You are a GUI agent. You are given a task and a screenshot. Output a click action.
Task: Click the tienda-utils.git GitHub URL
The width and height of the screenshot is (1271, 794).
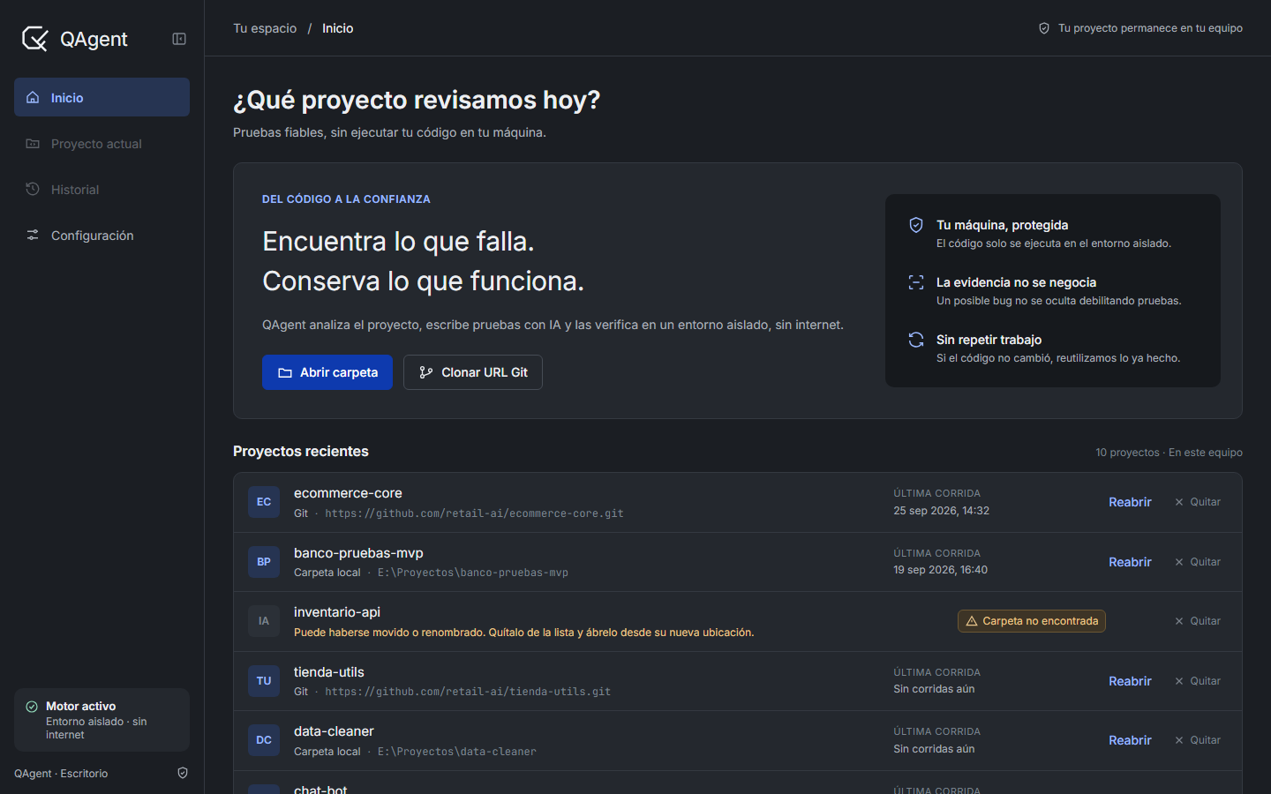pyautogui.click(x=468, y=692)
